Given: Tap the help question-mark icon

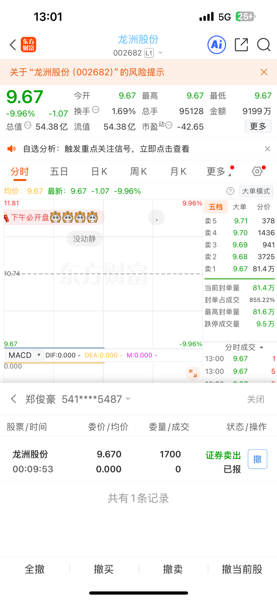Looking at the screenshot, I should coord(230,191).
